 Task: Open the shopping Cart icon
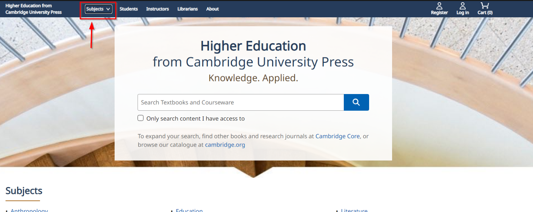[485, 6]
